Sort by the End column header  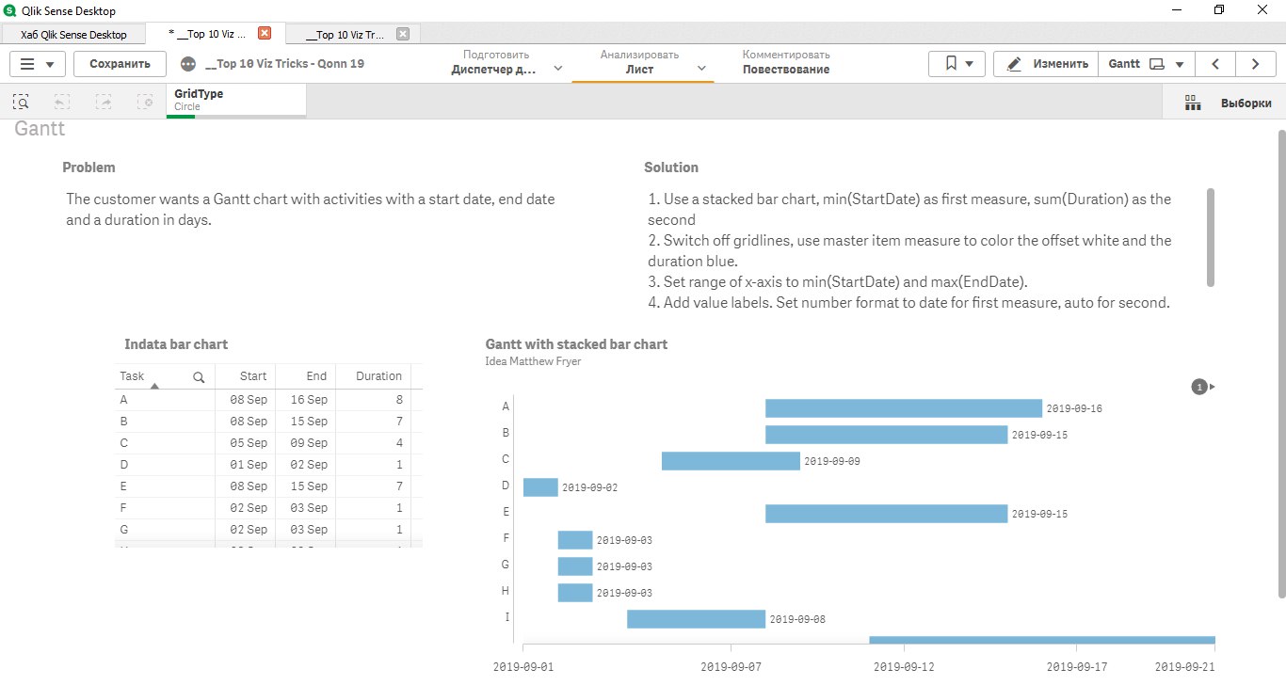click(316, 376)
